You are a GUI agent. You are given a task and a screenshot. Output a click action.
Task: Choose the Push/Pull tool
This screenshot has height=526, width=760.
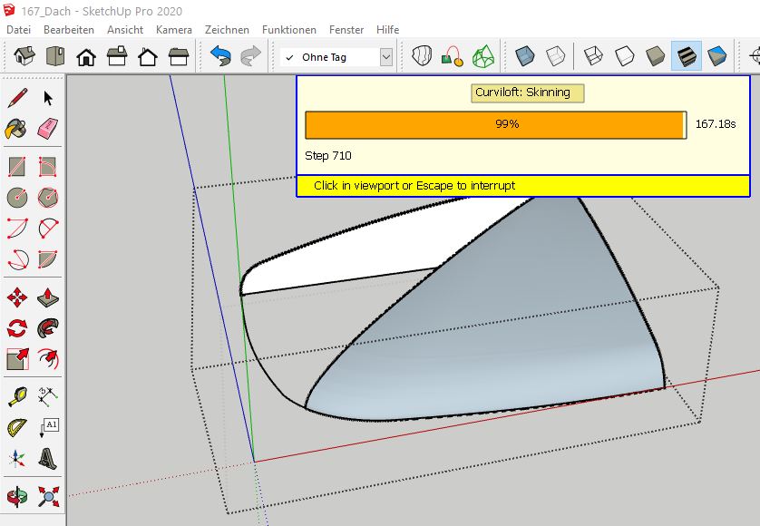coord(48,297)
